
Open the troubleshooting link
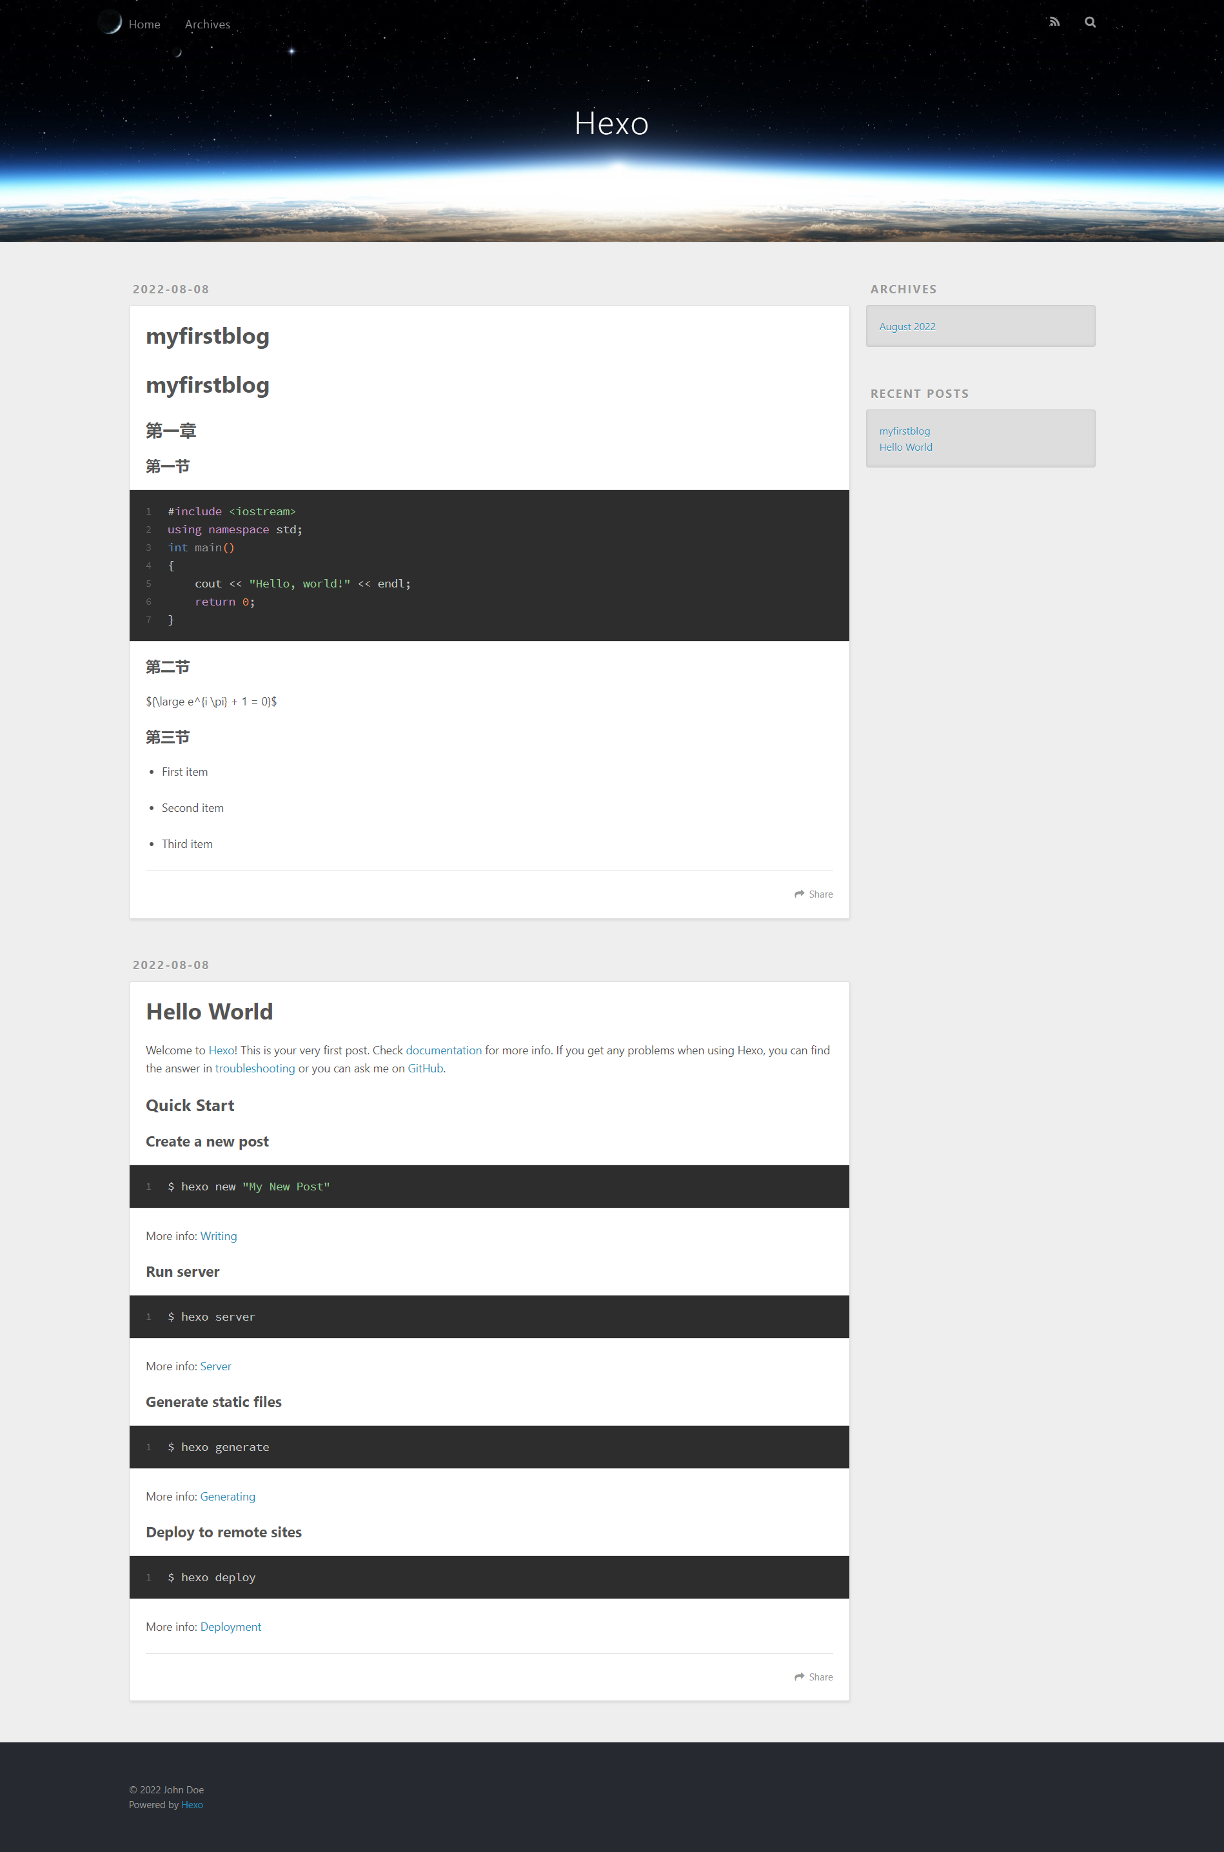point(255,1069)
